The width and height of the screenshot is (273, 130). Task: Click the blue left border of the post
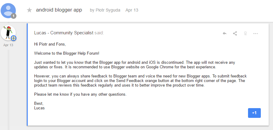(x=27, y=74)
